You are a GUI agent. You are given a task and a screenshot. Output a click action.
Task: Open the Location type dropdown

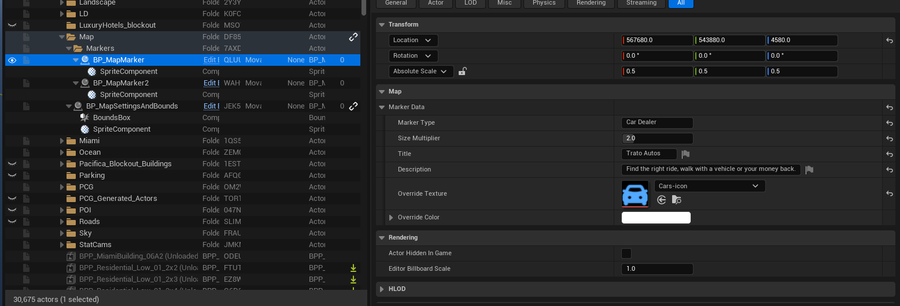(x=414, y=40)
